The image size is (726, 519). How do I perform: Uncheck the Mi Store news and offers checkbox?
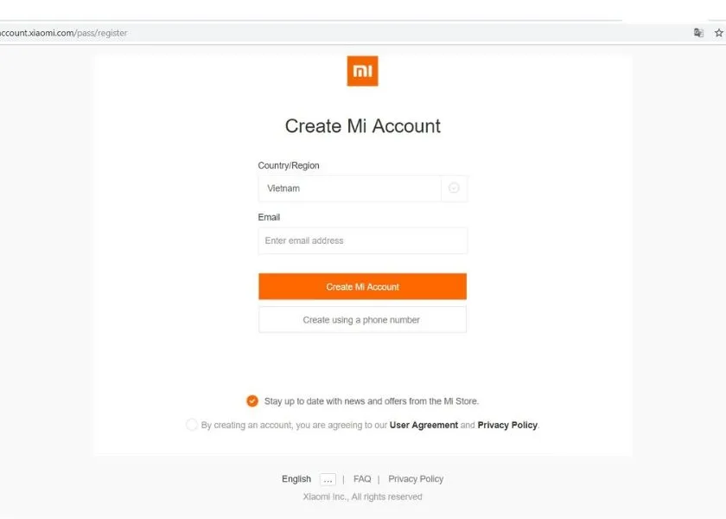(x=252, y=400)
